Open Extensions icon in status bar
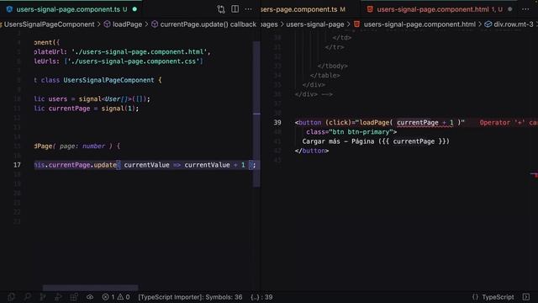The image size is (538, 303). [x=74, y=297]
